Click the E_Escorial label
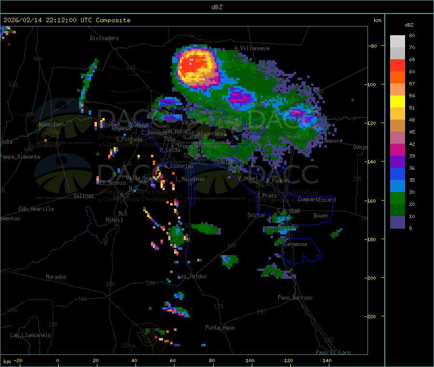 coord(179,166)
